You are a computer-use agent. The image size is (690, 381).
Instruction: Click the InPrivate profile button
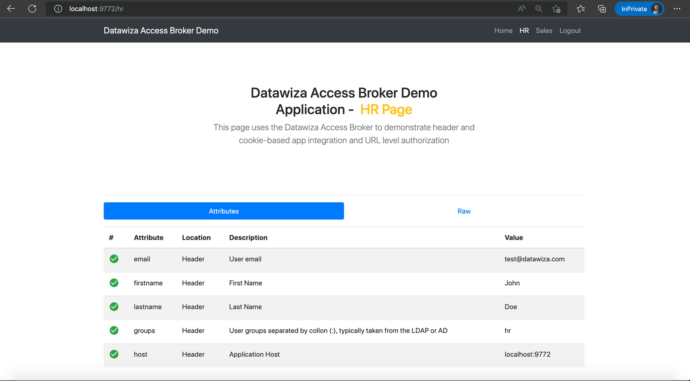click(x=639, y=9)
